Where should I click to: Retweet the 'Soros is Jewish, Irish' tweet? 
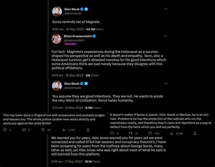pos(131,133)
